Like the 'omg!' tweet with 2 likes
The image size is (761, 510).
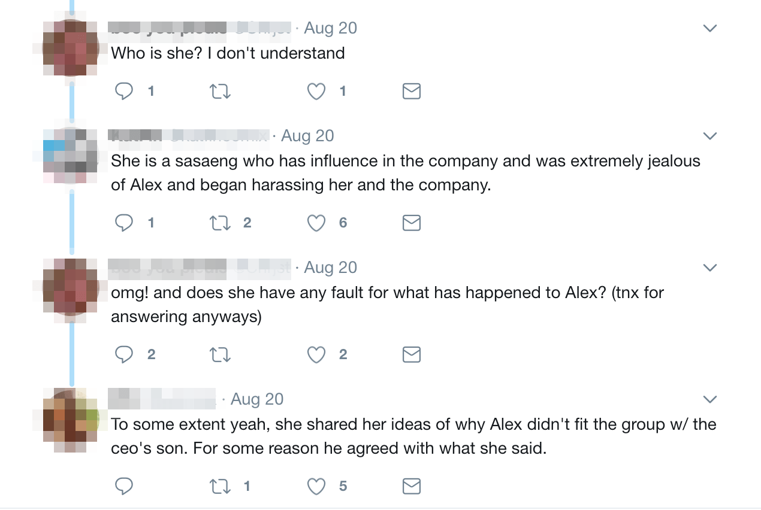coord(316,355)
